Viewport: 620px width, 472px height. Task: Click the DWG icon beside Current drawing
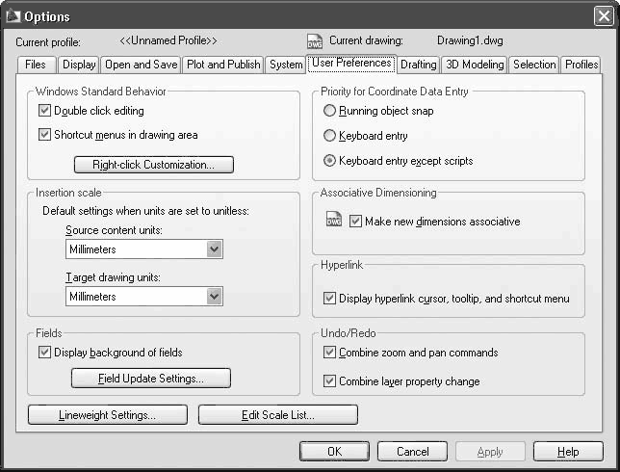[314, 41]
